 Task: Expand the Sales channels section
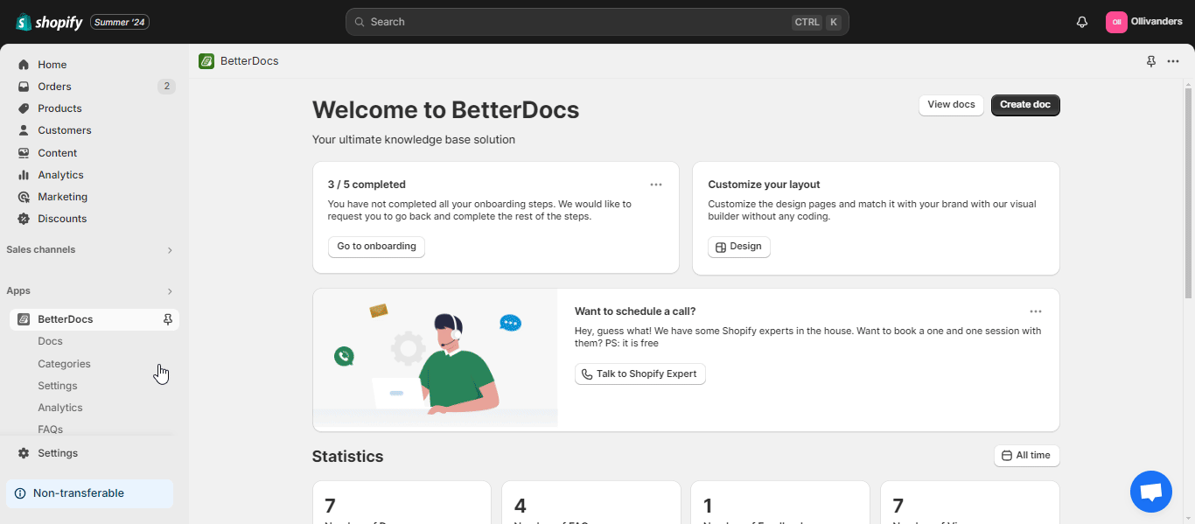(x=169, y=249)
